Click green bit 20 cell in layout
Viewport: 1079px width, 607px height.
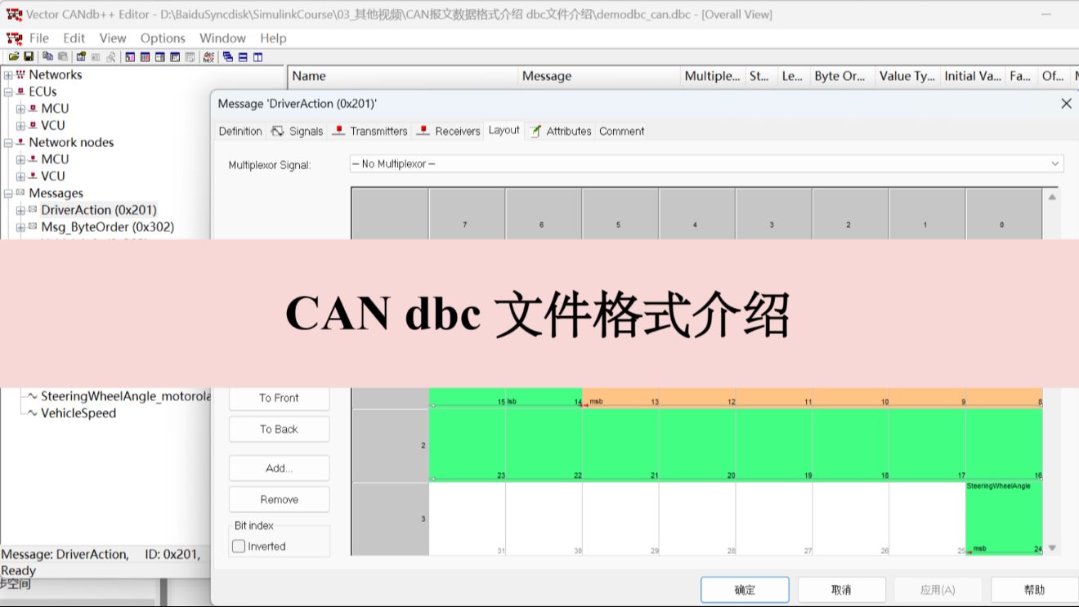[x=697, y=444]
